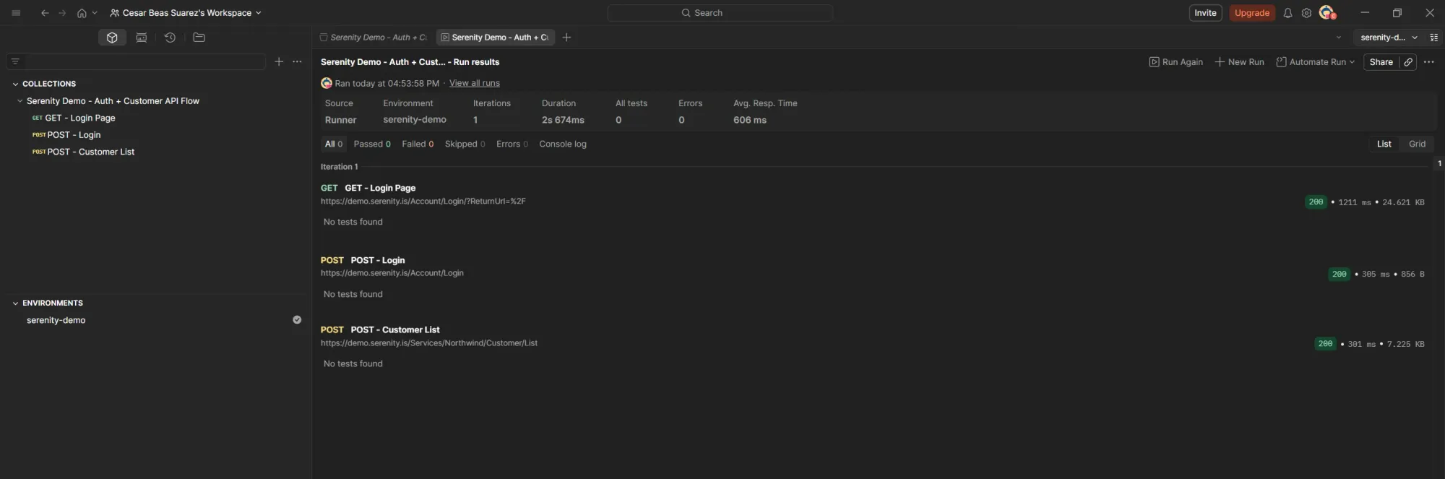Image resolution: width=1445 pixels, height=479 pixels.
Task: Select the All 0 filter tab
Action: click(333, 144)
